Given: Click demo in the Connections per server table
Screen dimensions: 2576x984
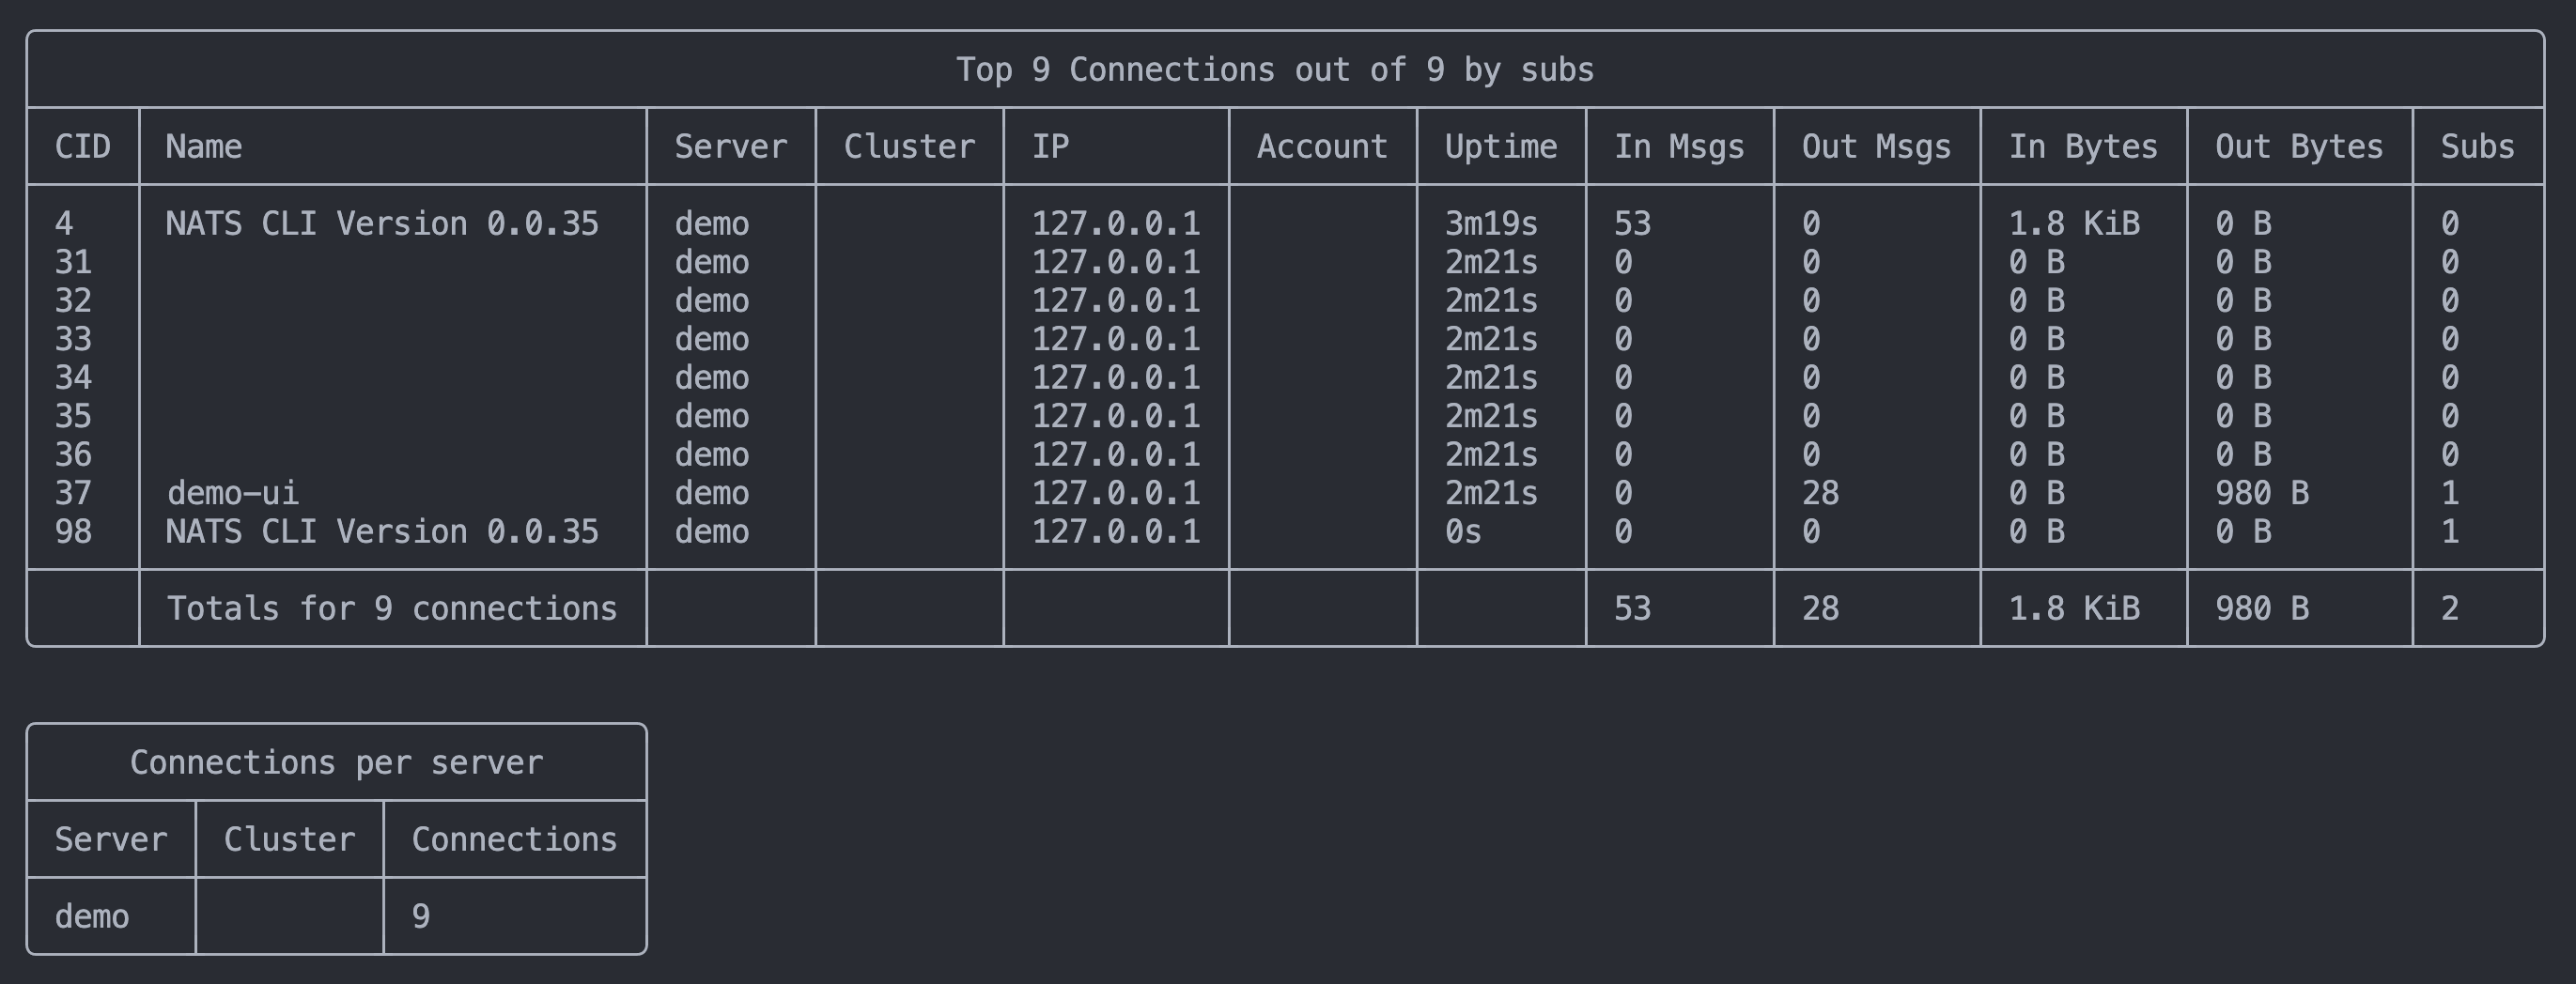Looking at the screenshot, I should click(92, 917).
